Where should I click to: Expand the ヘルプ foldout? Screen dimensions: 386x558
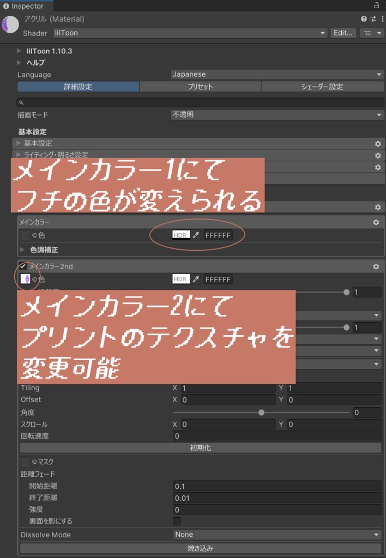tap(19, 62)
